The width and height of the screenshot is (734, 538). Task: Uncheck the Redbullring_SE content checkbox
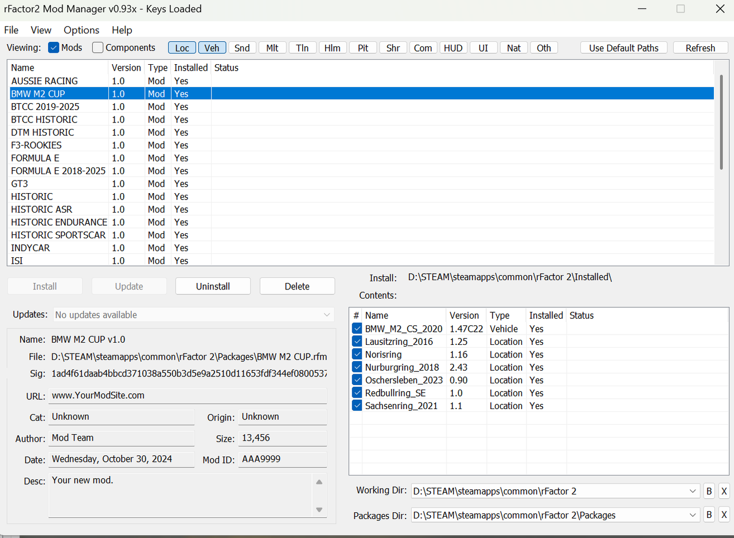point(357,393)
